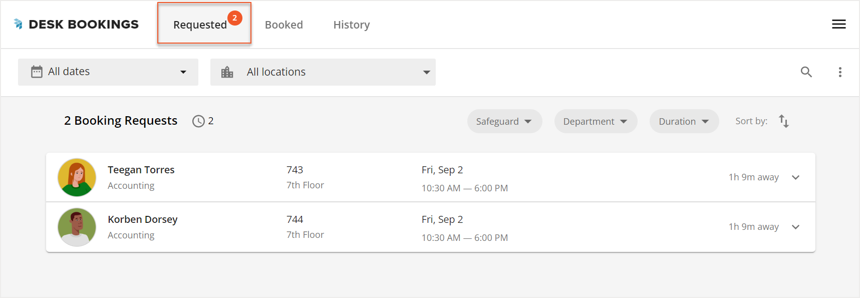Expand Teegan Torres's booking request details
The image size is (860, 298).
coord(796,177)
